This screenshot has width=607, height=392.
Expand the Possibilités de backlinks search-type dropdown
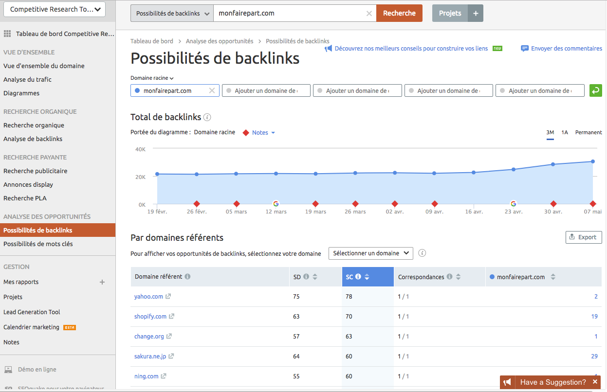point(172,14)
